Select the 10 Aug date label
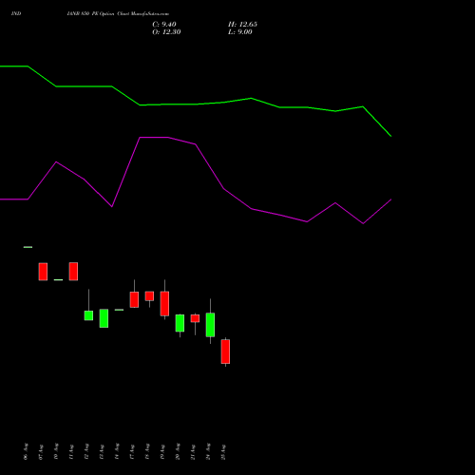Image resolution: width=475 pixels, height=475 pixels. [x=56, y=451]
